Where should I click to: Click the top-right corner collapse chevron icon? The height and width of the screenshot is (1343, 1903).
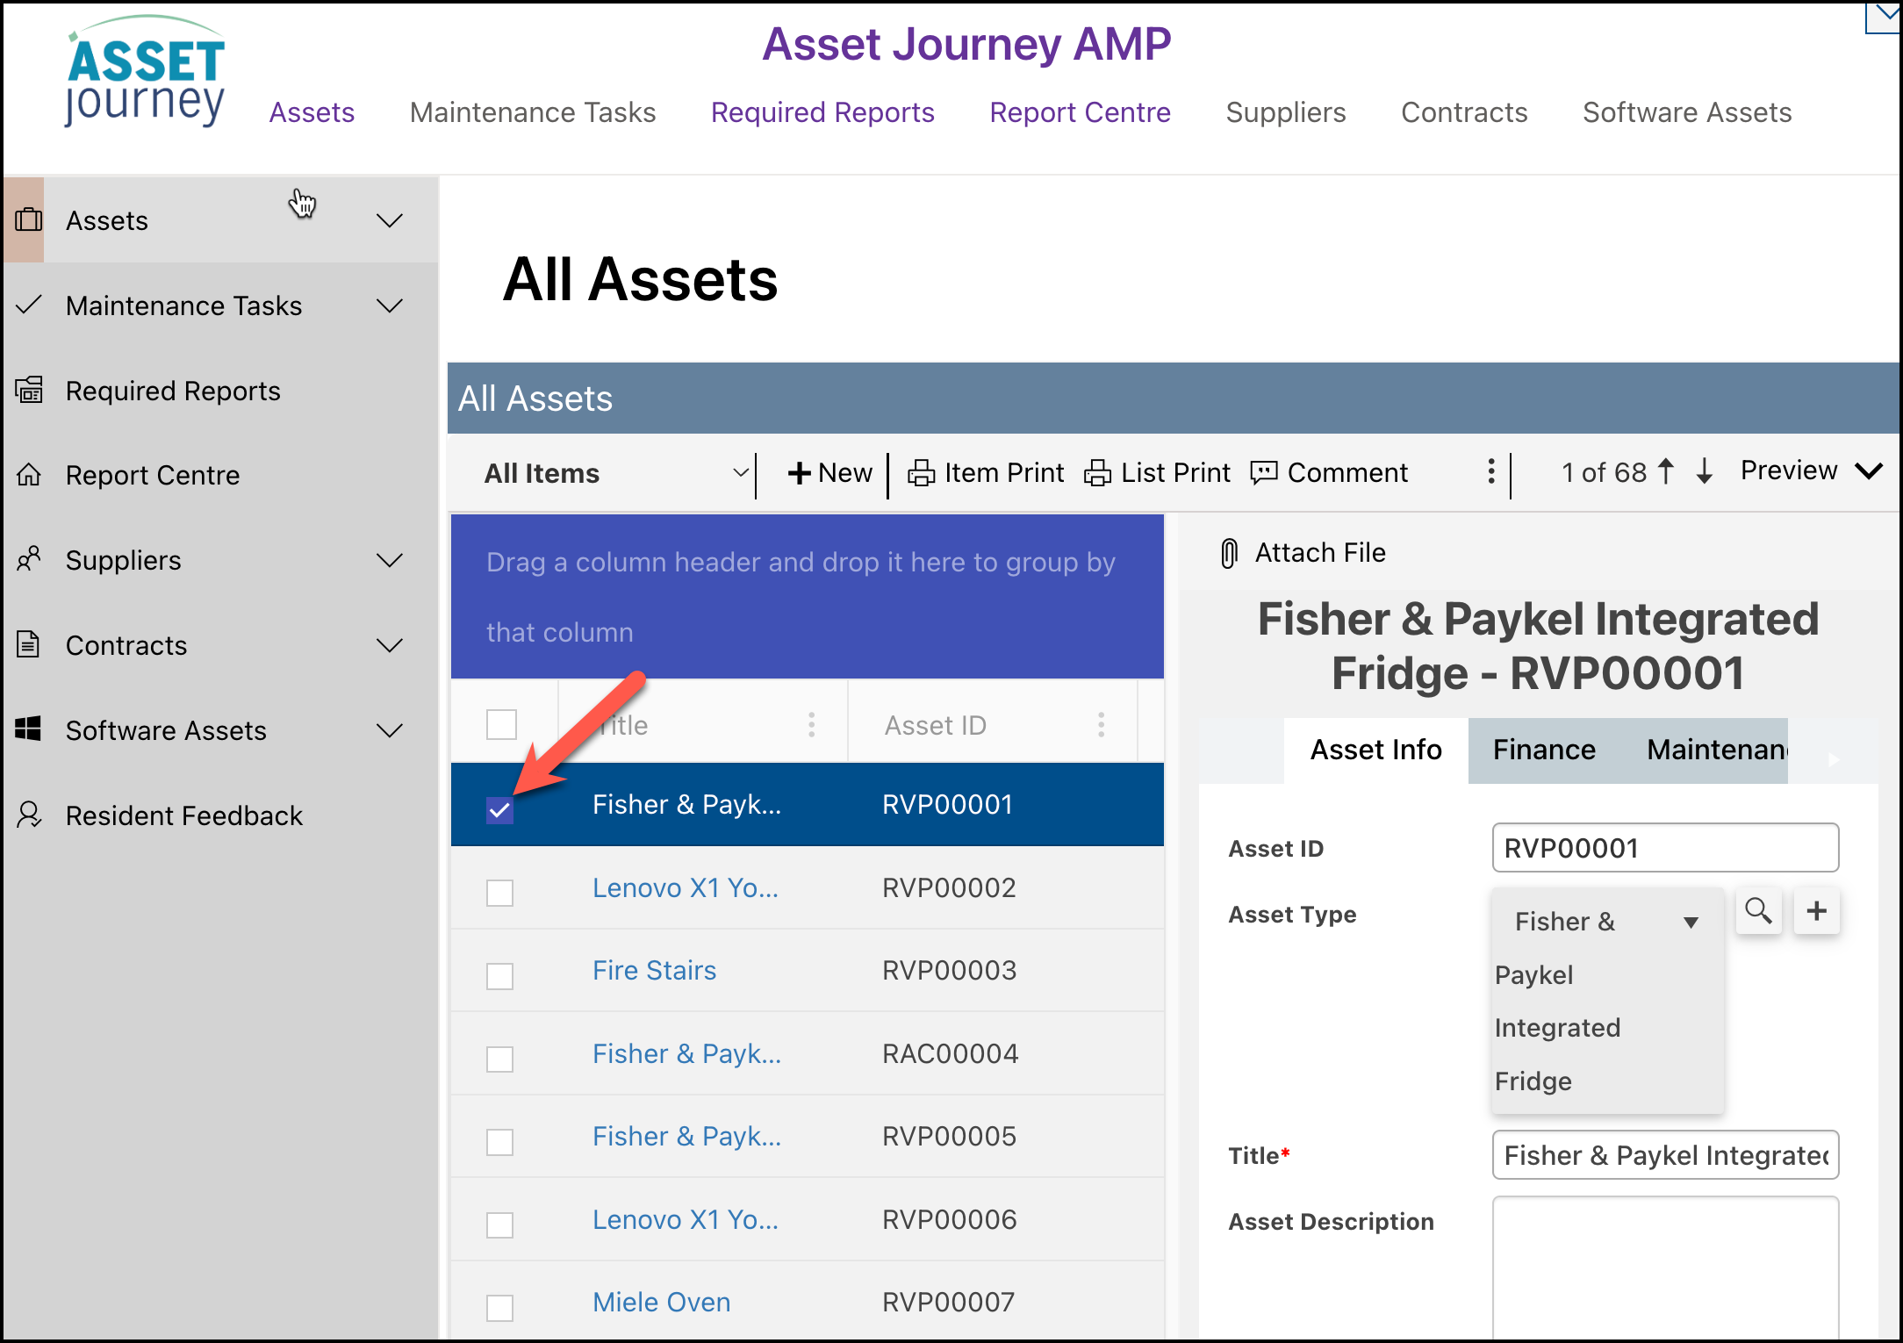pos(1885,16)
